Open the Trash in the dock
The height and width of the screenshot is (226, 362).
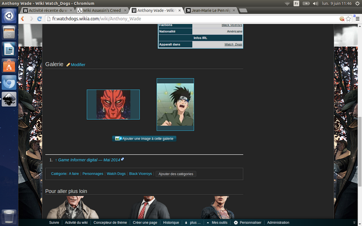[x=9, y=217]
